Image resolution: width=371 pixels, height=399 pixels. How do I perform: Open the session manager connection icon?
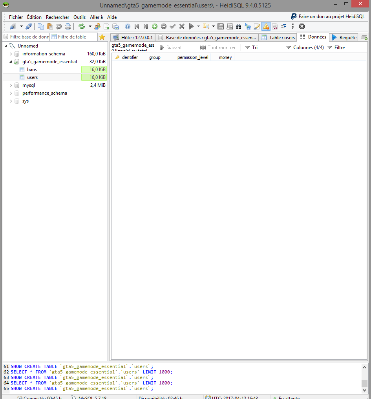(13, 26)
